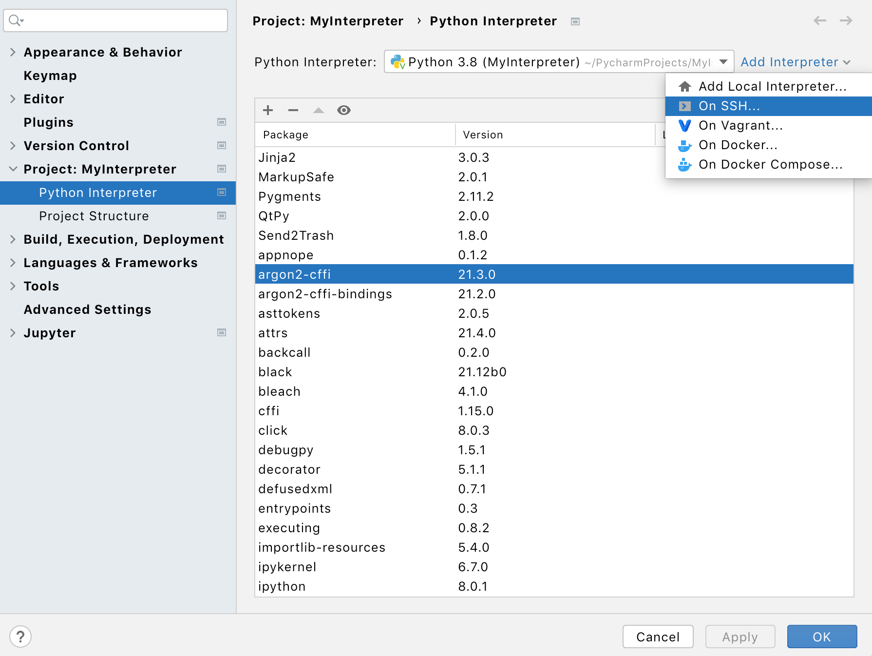The width and height of the screenshot is (872, 656).
Task: Collapse Project: MyInterpreter section
Action: pos(13,169)
